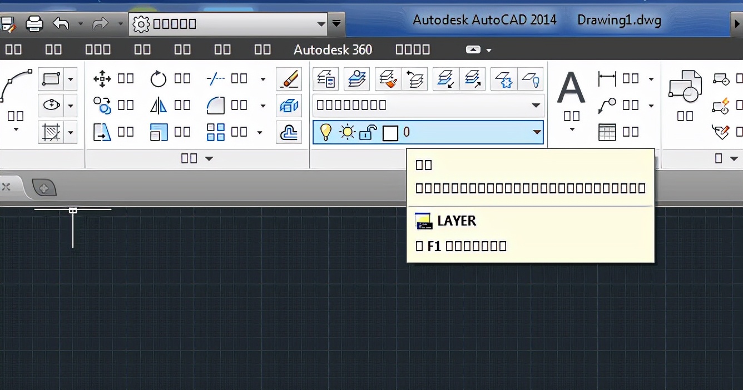Expand the Rectangle tool flyout arrow

(71, 79)
